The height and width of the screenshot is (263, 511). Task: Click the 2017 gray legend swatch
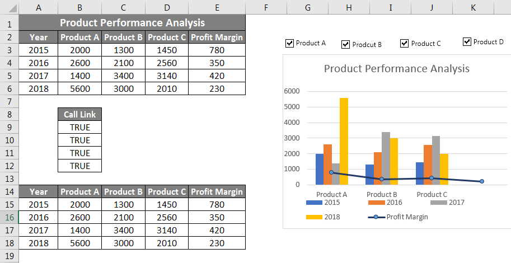click(439, 203)
